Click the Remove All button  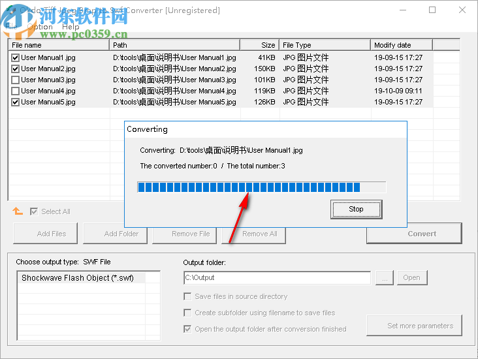[253, 236]
